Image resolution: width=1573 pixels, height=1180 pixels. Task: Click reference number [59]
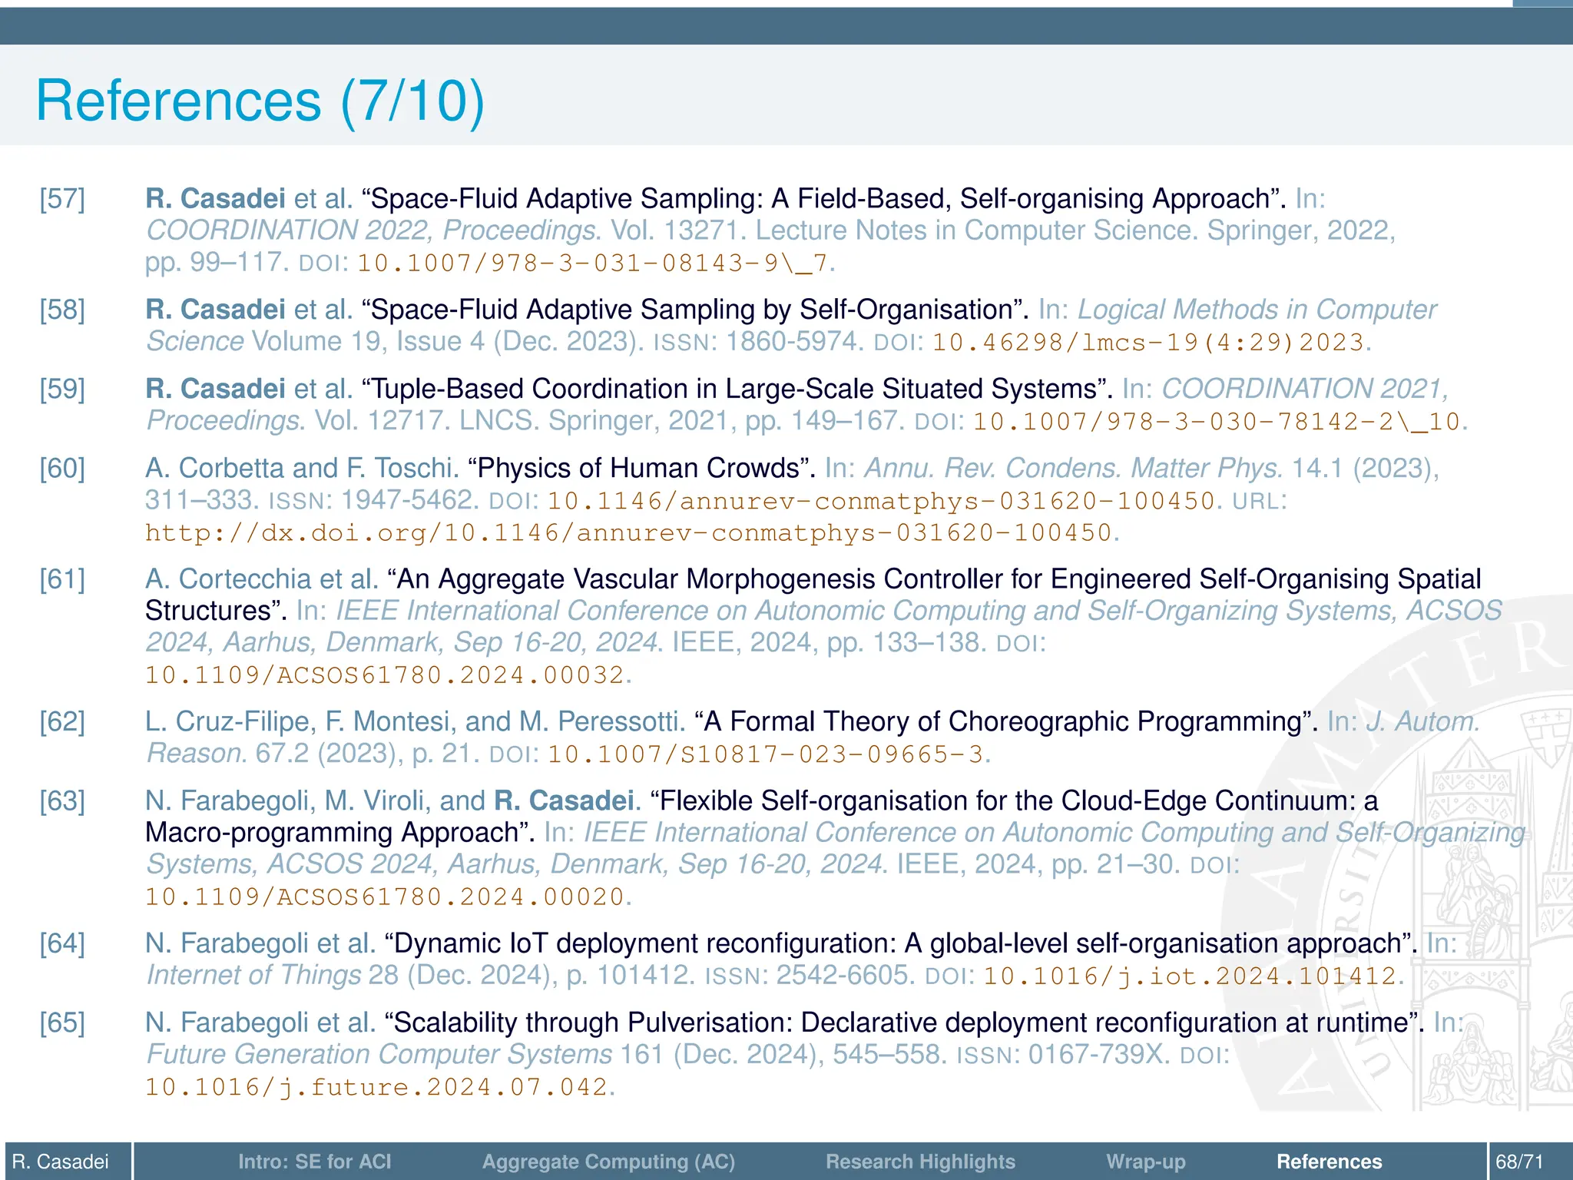click(x=62, y=388)
